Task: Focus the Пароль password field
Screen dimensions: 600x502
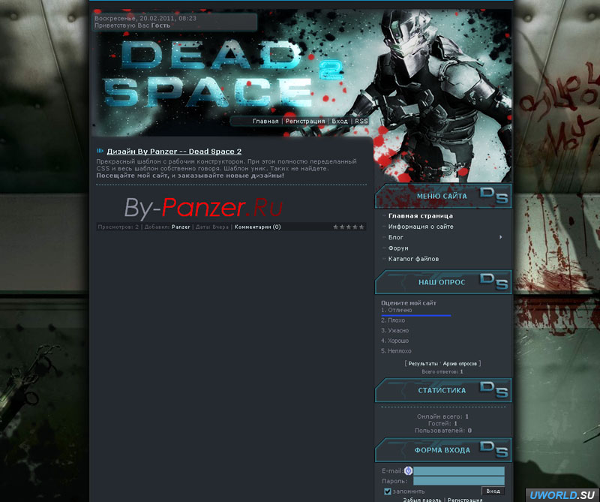Action: (x=459, y=481)
